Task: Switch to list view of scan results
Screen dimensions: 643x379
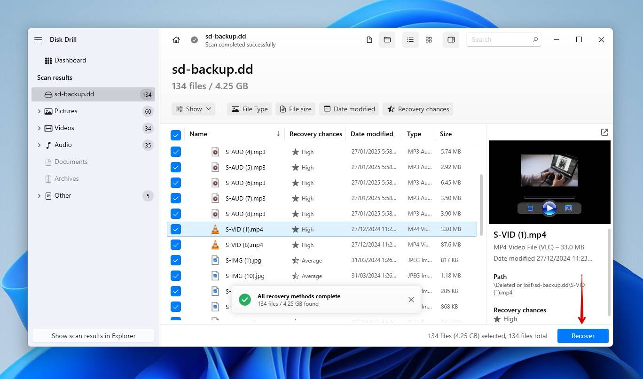Action: pos(410,39)
